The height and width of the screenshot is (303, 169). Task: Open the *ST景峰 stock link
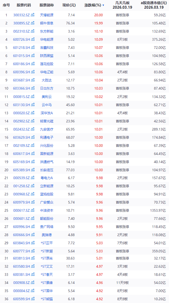[x=47, y=283]
